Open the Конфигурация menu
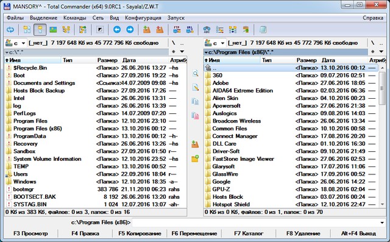Viewport: 390px width, 242px height. tap(143, 18)
